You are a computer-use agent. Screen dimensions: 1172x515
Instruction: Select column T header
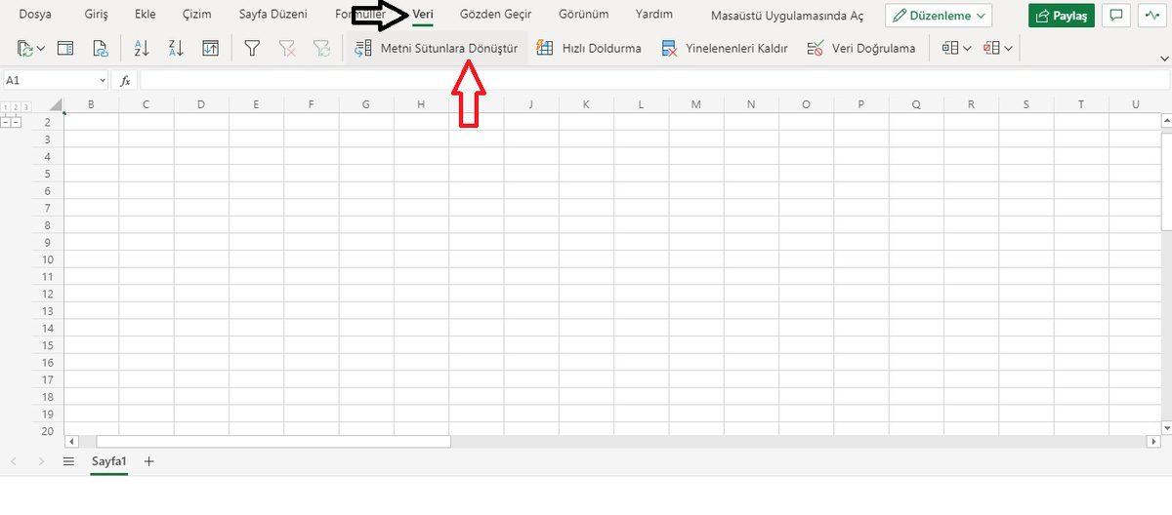click(1081, 104)
